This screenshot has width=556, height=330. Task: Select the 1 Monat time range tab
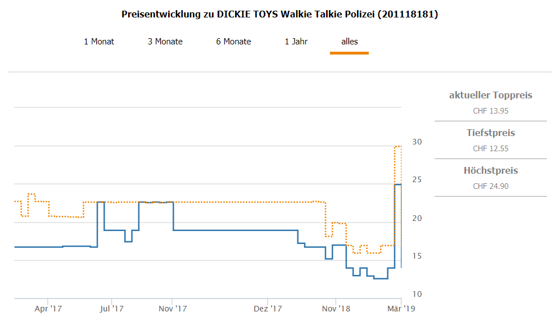(x=99, y=42)
